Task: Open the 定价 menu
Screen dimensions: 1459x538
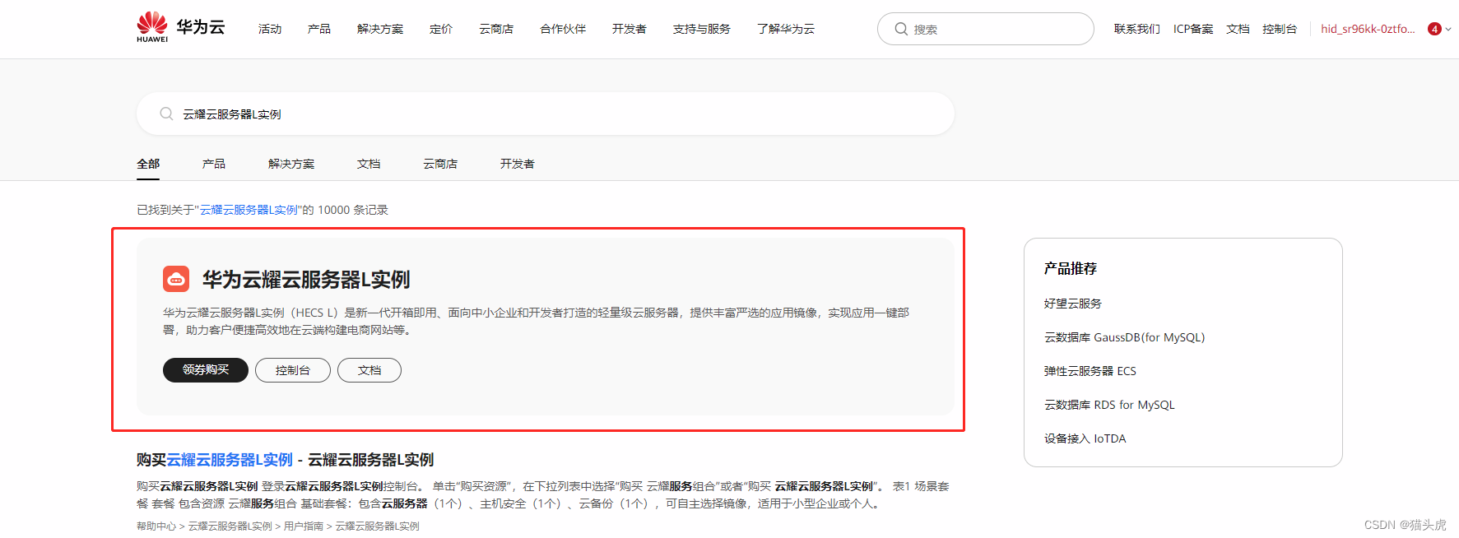Action: coord(441,29)
